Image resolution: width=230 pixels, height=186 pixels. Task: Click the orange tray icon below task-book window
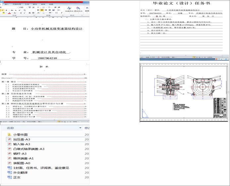coord(216,59)
